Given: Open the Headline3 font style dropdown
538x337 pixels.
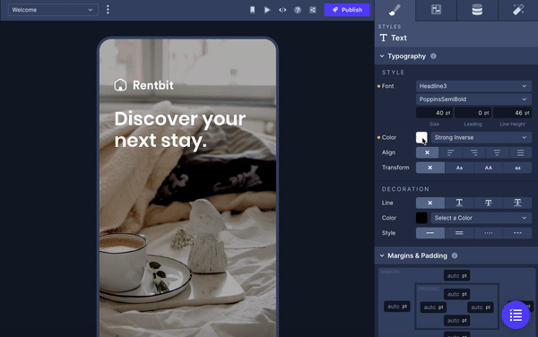Looking at the screenshot, I should [473, 86].
